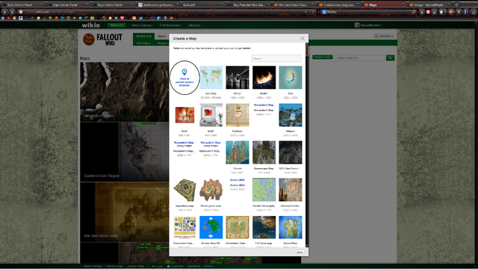The image size is (478, 269).
Task: Pick the flame image template thumbnail
Action: tap(264, 78)
